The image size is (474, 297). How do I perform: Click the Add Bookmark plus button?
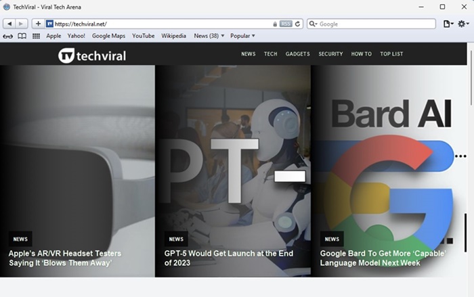(38, 24)
